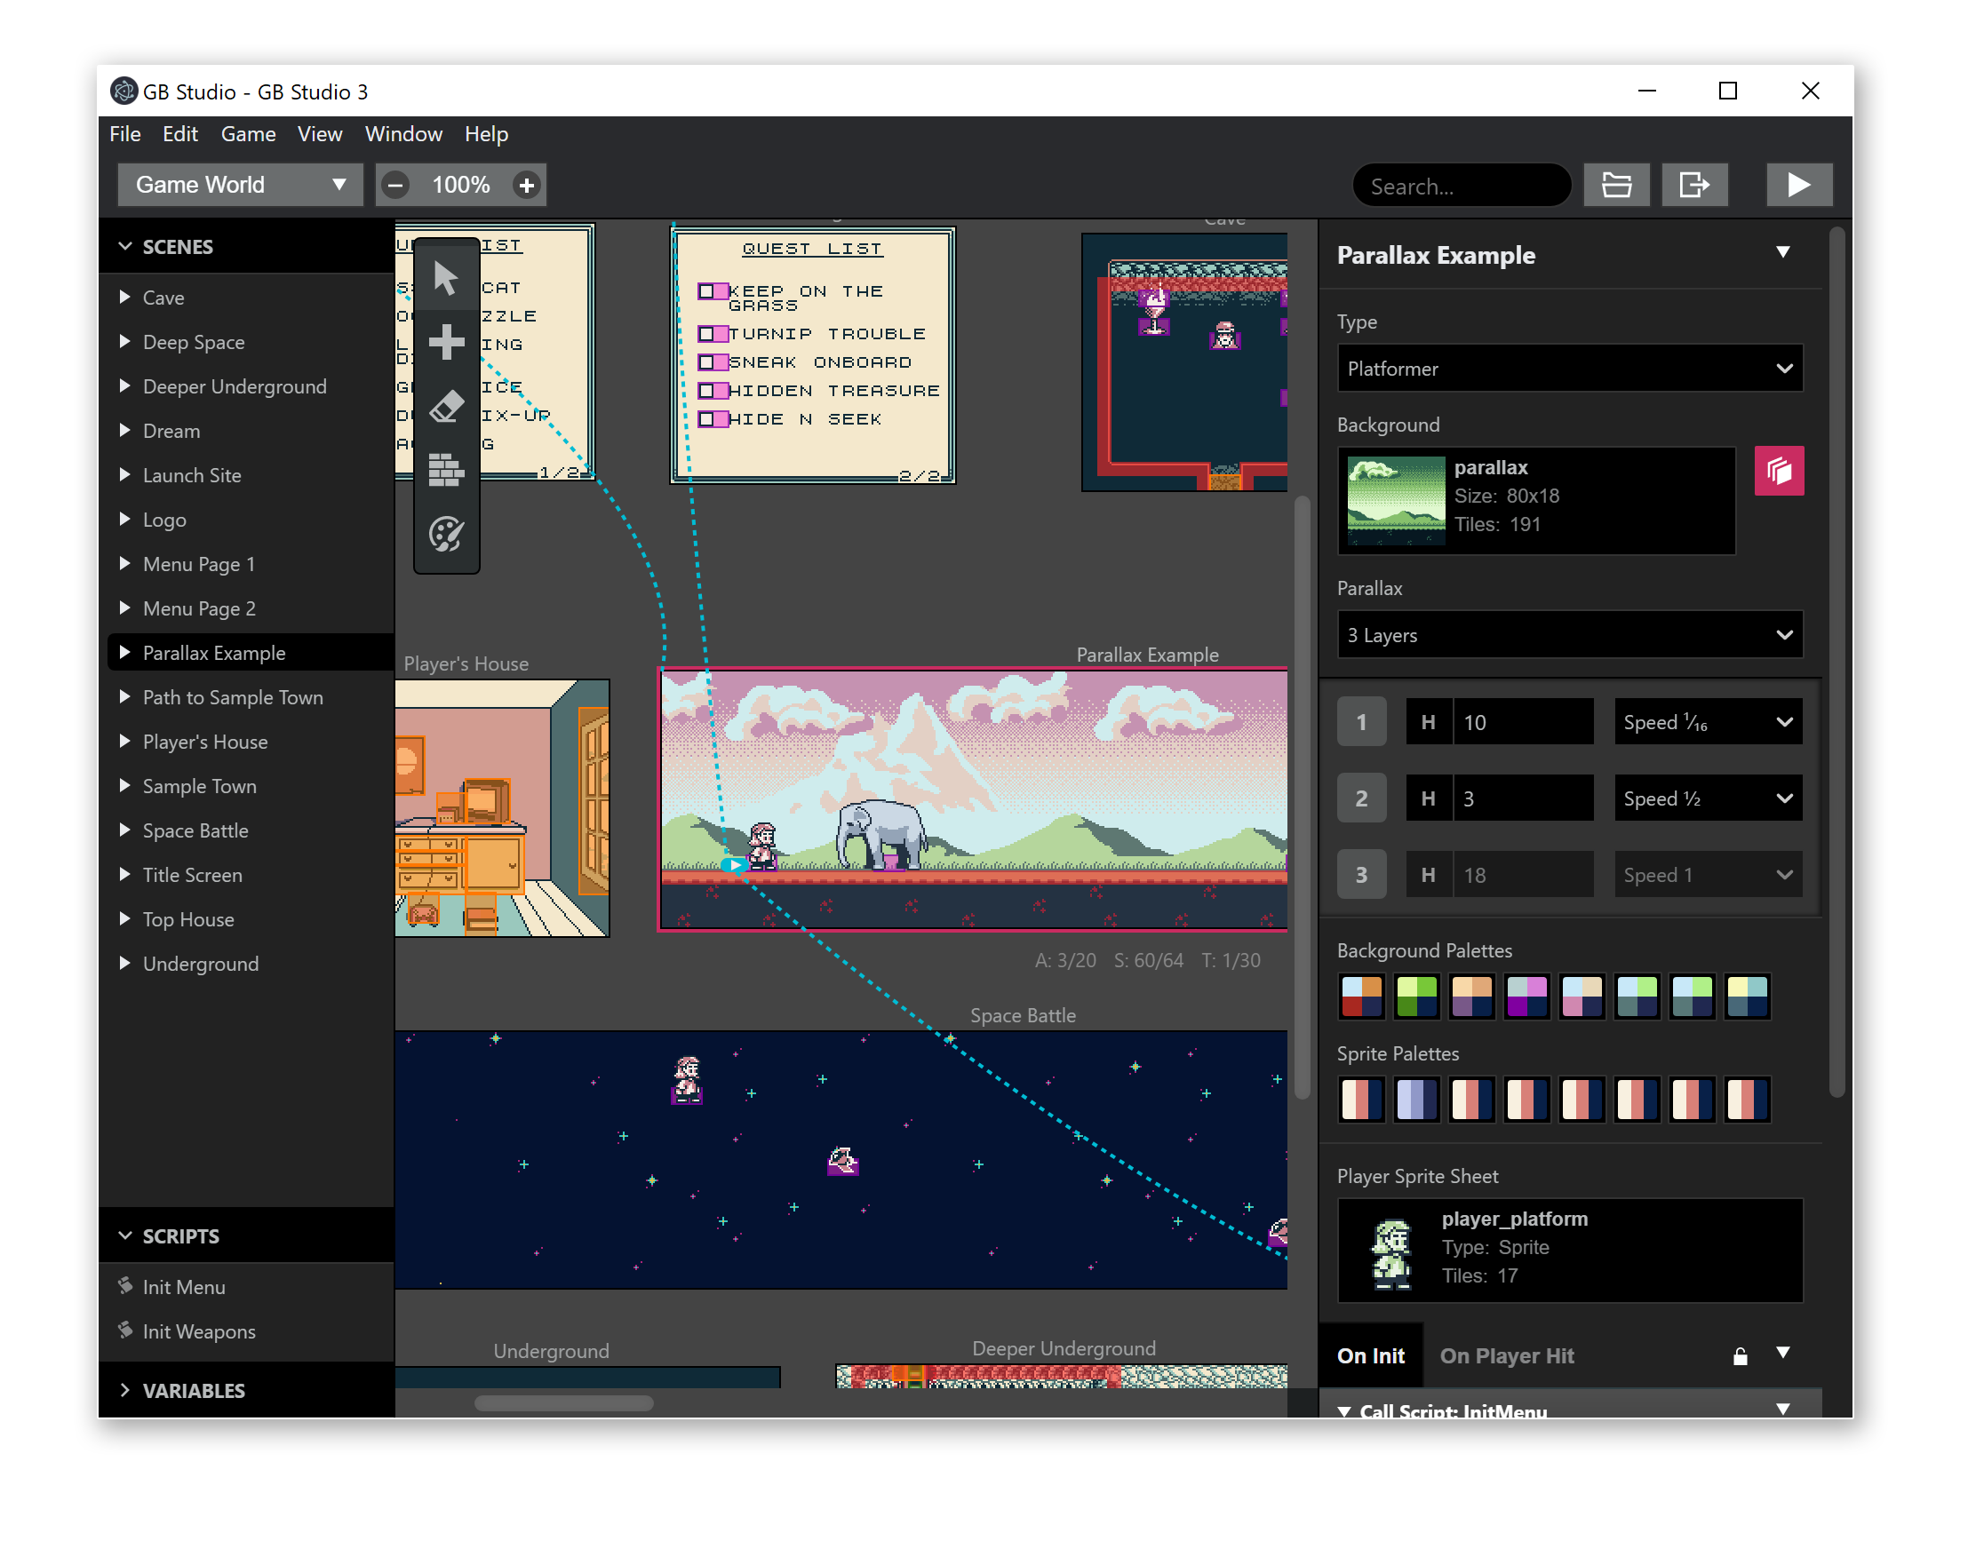Choose the Add (plus) tool
Screen dimensions: 1976x1549
pyautogui.click(x=445, y=342)
